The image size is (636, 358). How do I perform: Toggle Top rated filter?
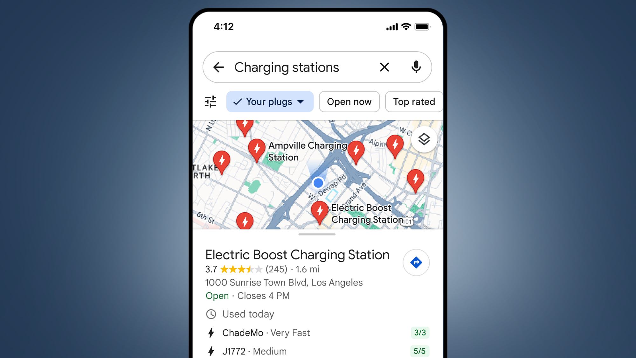click(413, 102)
